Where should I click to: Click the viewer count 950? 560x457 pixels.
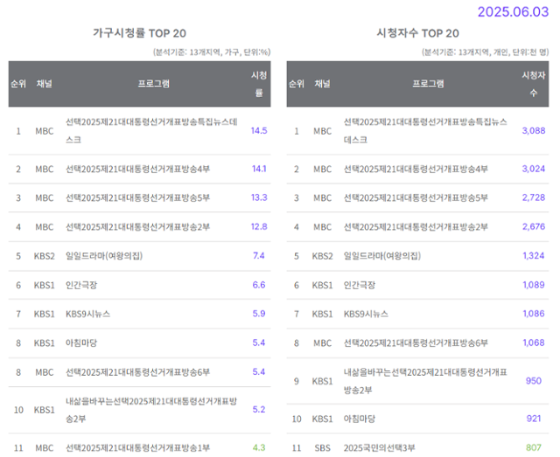coord(534,381)
